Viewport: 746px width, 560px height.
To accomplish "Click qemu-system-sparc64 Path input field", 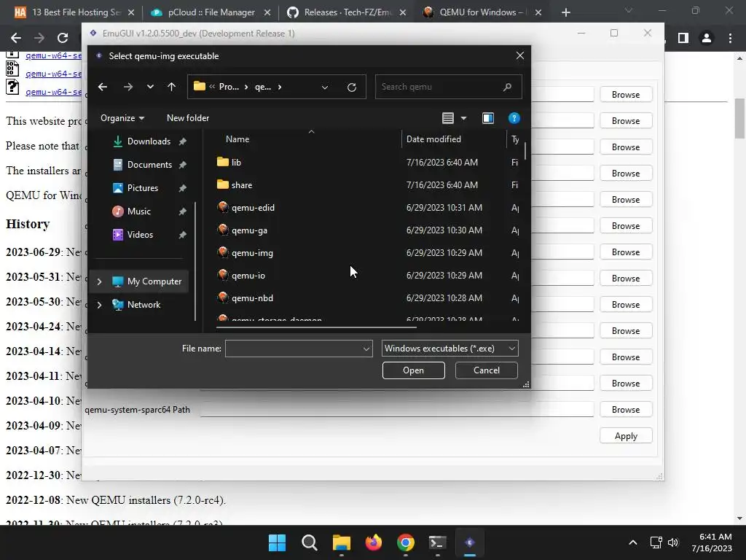I will 396,409.
